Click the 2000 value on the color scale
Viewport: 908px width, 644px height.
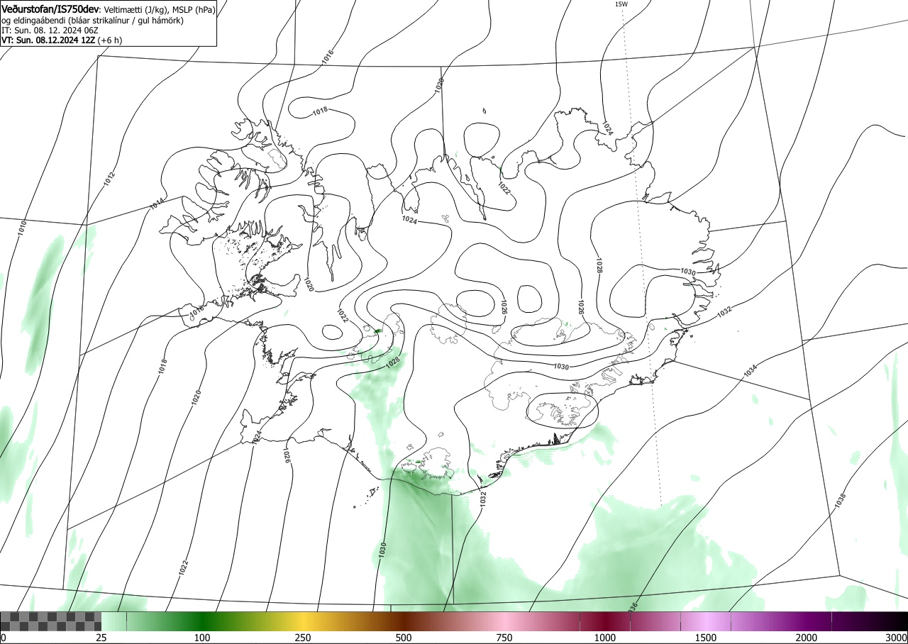(x=807, y=638)
